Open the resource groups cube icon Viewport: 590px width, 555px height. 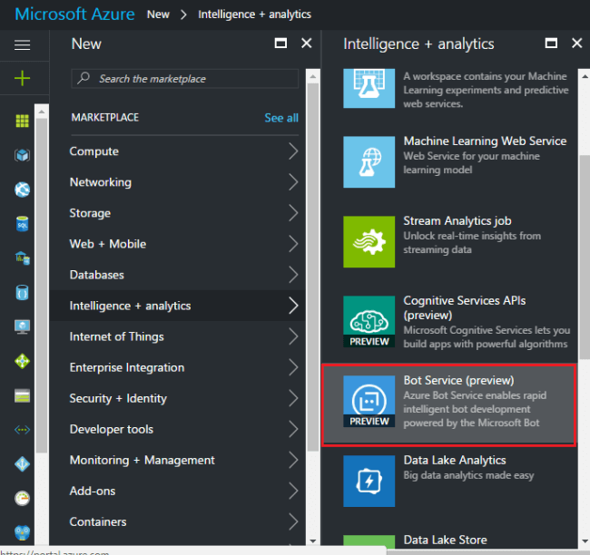22,155
